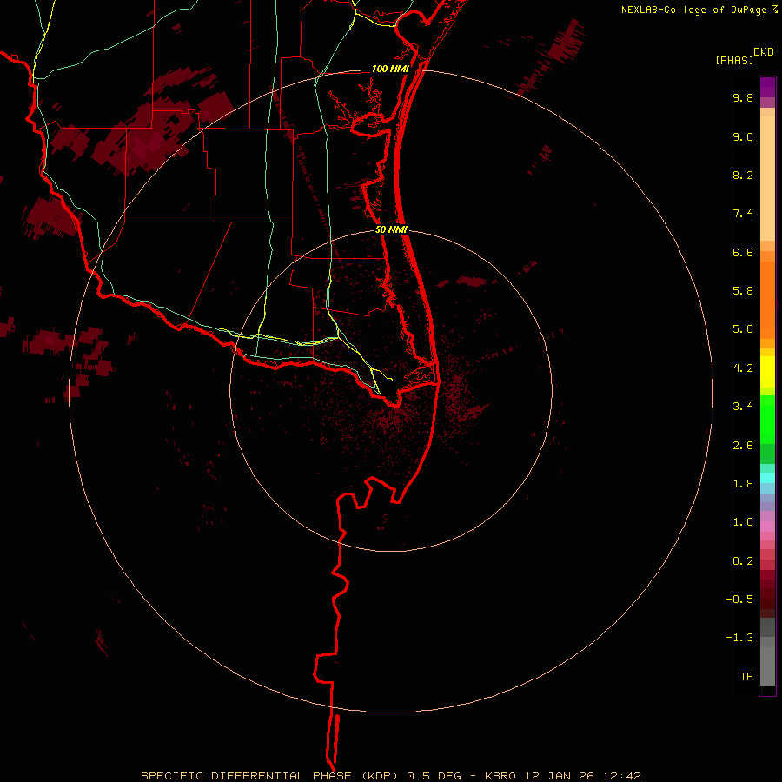Click the 4.2 value on color scale
This screenshot has height=782, width=782.
(743, 368)
